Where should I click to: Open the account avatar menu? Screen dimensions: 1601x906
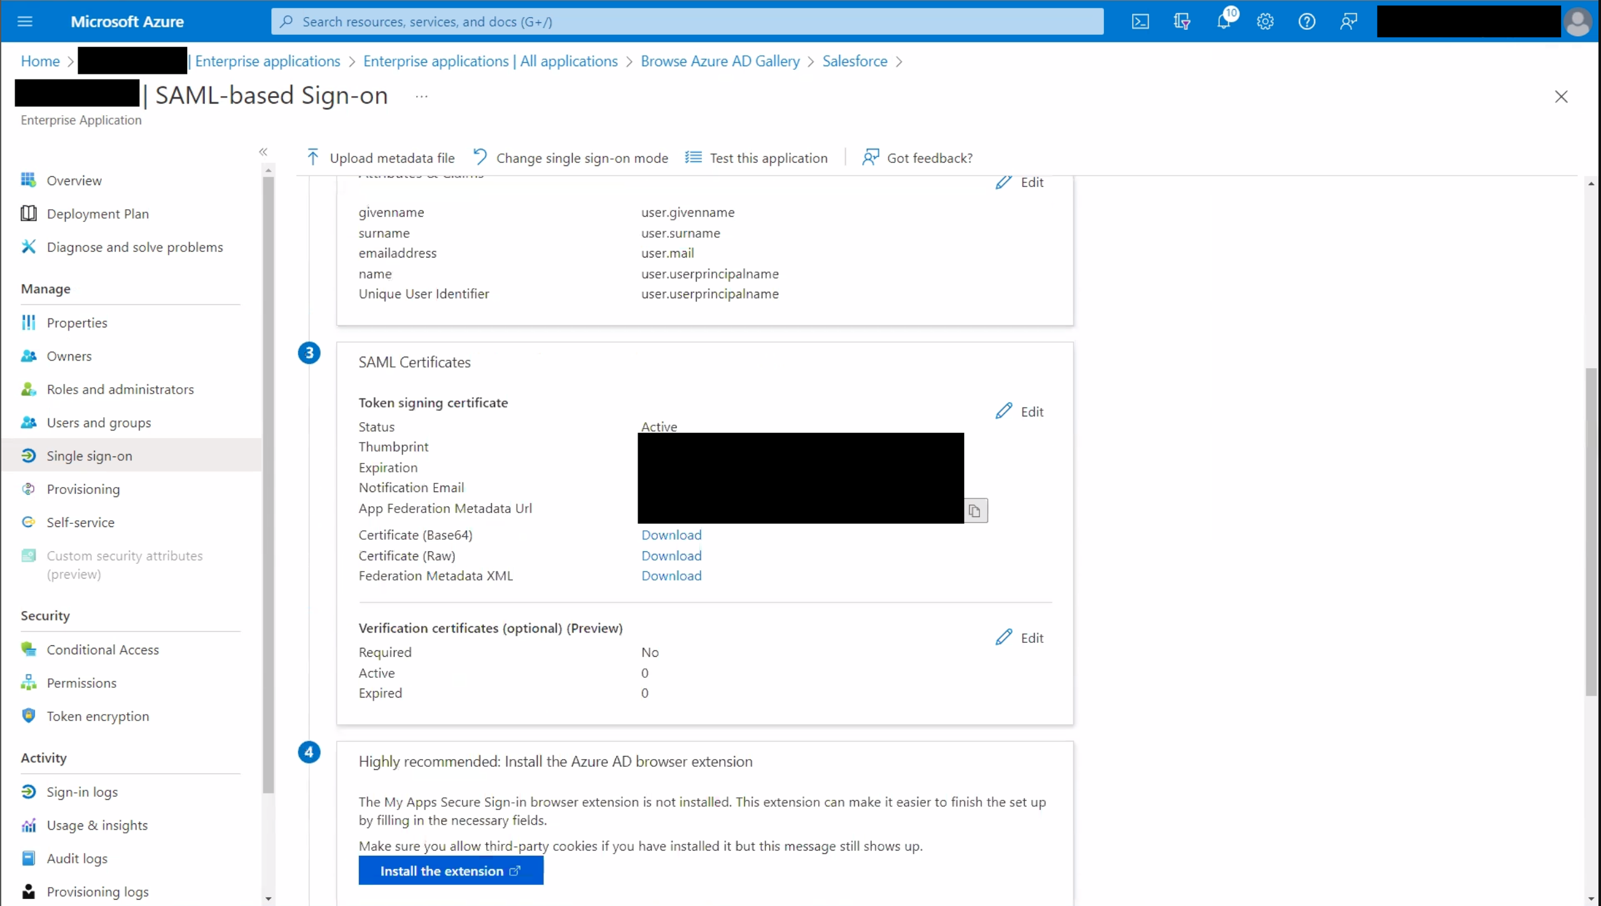tap(1578, 22)
